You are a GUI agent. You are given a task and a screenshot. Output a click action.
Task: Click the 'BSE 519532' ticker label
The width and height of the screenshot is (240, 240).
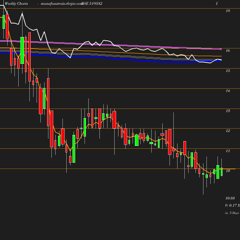pyautogui.click(x=92, y=3)
